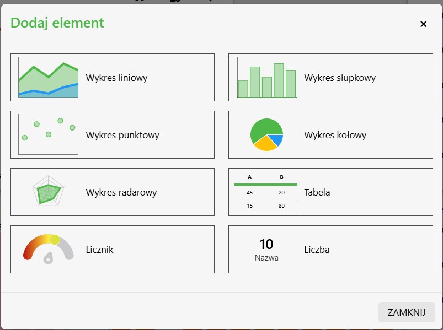
Task: Click the bar chart columns icon
Action: coord(267,78)
